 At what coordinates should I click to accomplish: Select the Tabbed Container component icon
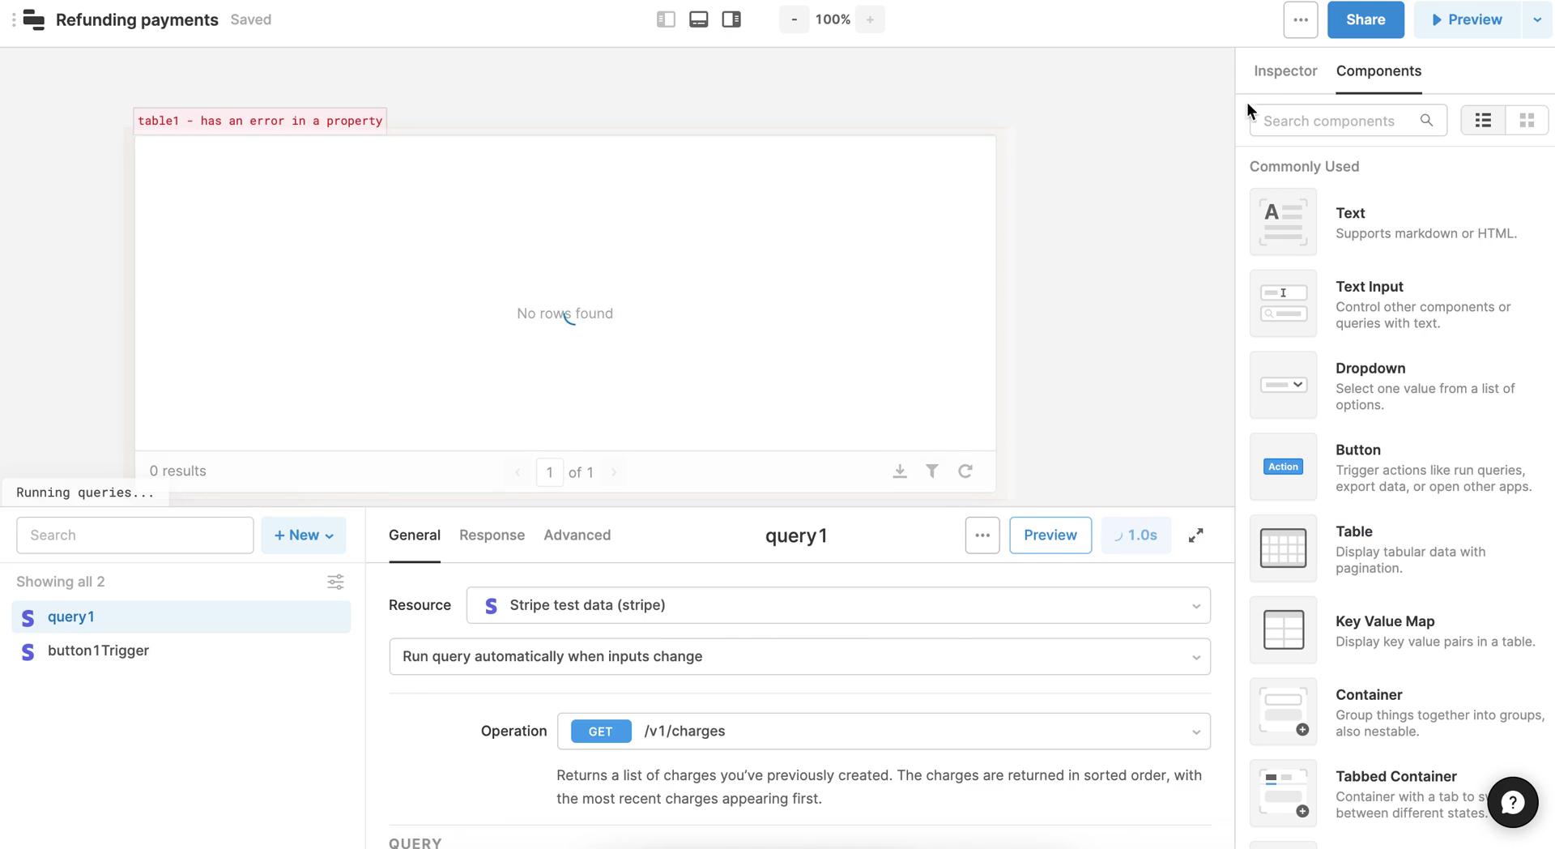coord(1283,793)
